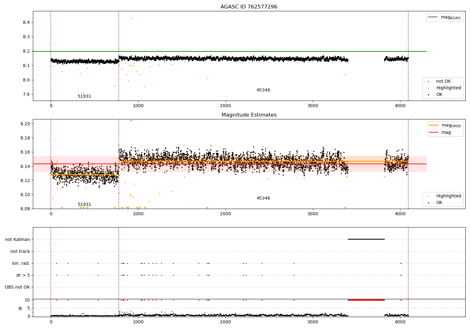Click the red dr=10 bar in bottom plot

pos(366,300)
